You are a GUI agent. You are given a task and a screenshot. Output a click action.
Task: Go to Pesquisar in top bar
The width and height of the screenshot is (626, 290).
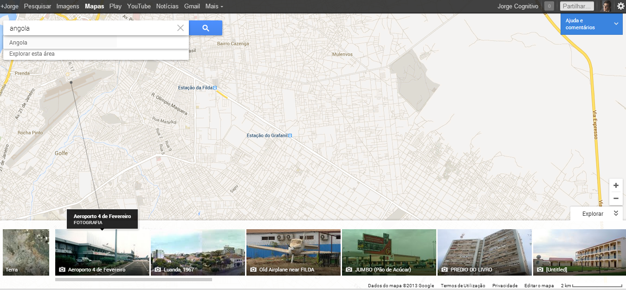[x=38, y=6]
